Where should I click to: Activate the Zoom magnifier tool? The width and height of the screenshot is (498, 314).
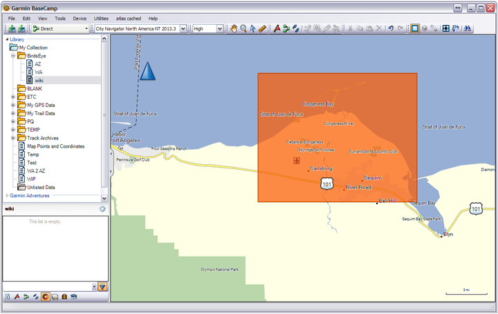point(243,28)
